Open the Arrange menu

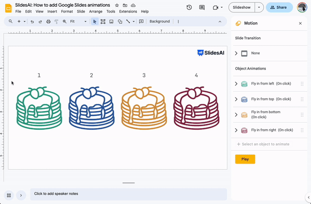(95, 11)
